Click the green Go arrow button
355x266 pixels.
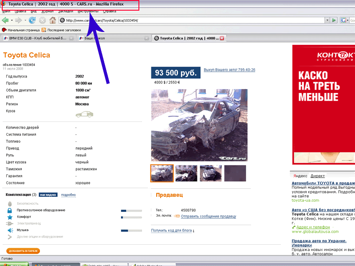pyautogui.click(x=334, y=20)
